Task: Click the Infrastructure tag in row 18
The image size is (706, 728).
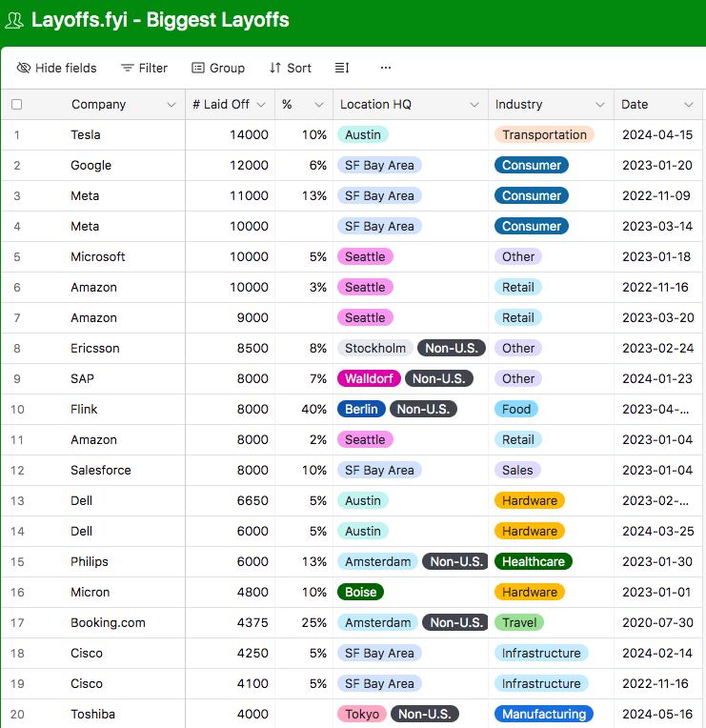Action: (x=541, y=654)
